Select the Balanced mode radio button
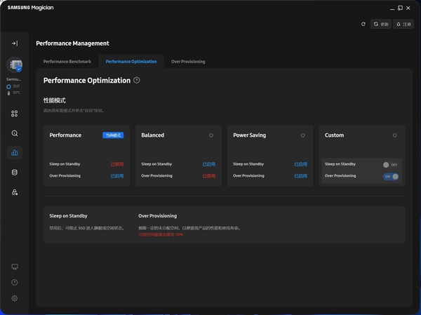 point(211,135)
